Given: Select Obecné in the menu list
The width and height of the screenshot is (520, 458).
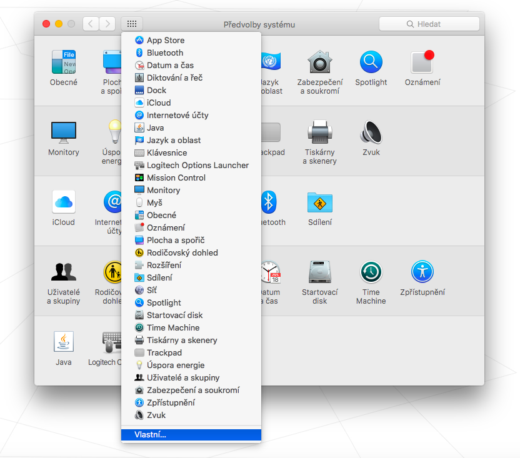Looking at the screenshot, I should (x=191, y=215).
